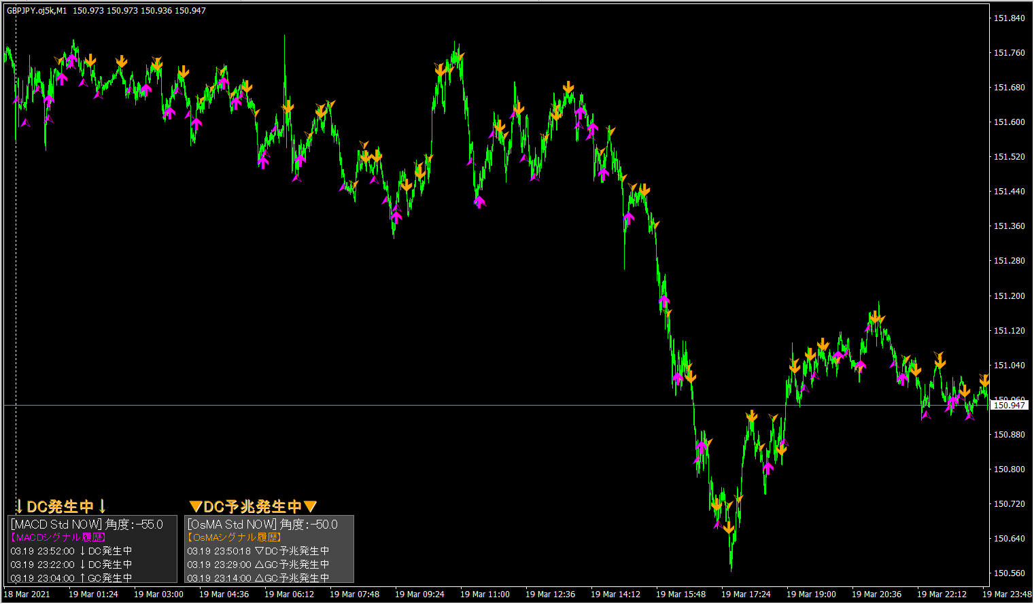The width and height of the screenshot is (1034, 604).
Task: Select OsMA history row 03.19 23:14:00 △GC予兆発生中
Action: point(258,578)
